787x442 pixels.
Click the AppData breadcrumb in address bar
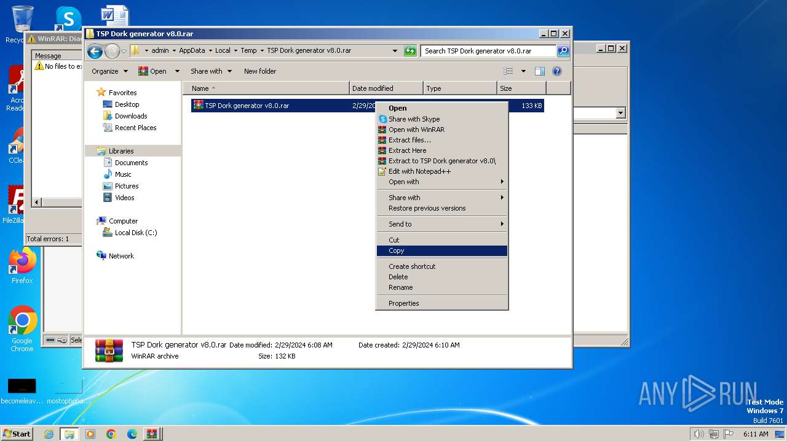coord(192,51)
